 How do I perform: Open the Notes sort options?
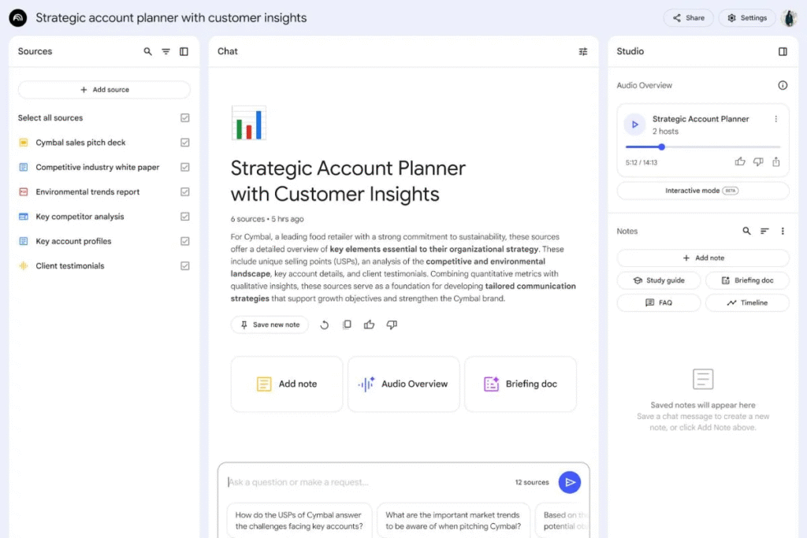pyautogui.click(x=764, y=232)
